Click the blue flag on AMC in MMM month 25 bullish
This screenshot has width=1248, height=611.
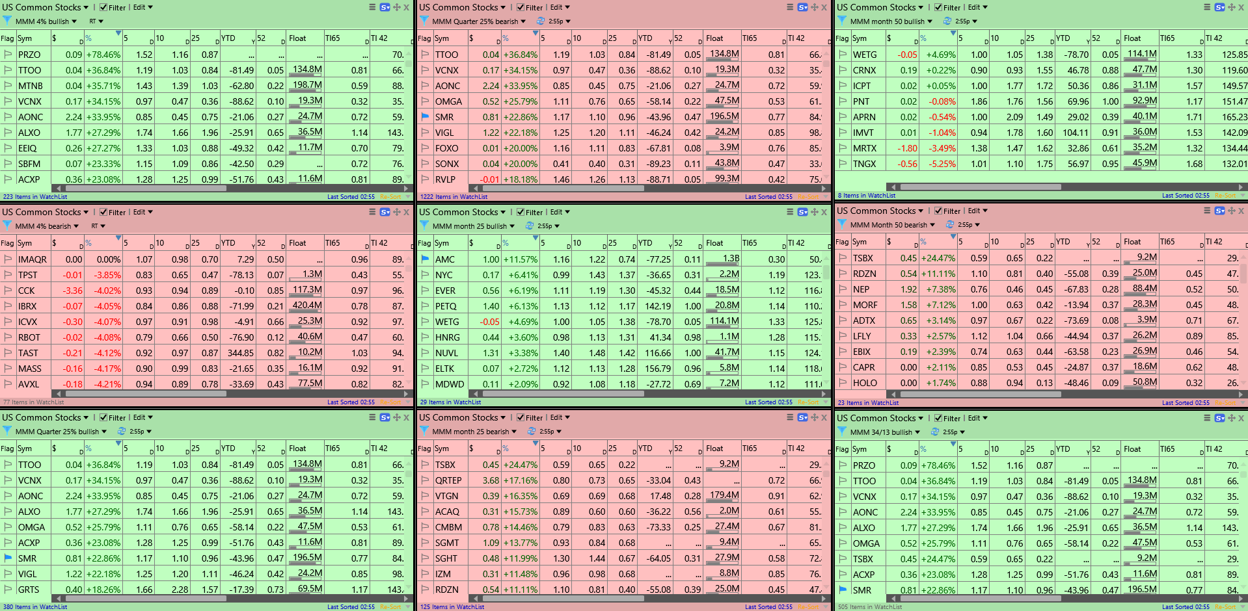pyautogui.click(x=426, y=259)
